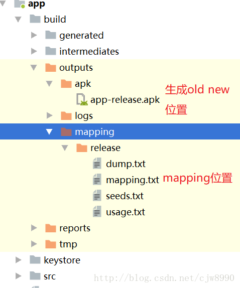Image resolution: width=240 pixels, height=288 pixels.
Task: Click the dump.txt text file icon
Action: (x=97, y=163)
